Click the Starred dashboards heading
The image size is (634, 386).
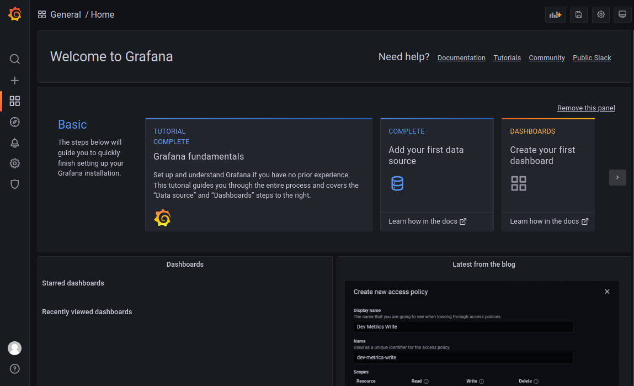[73, 283]
